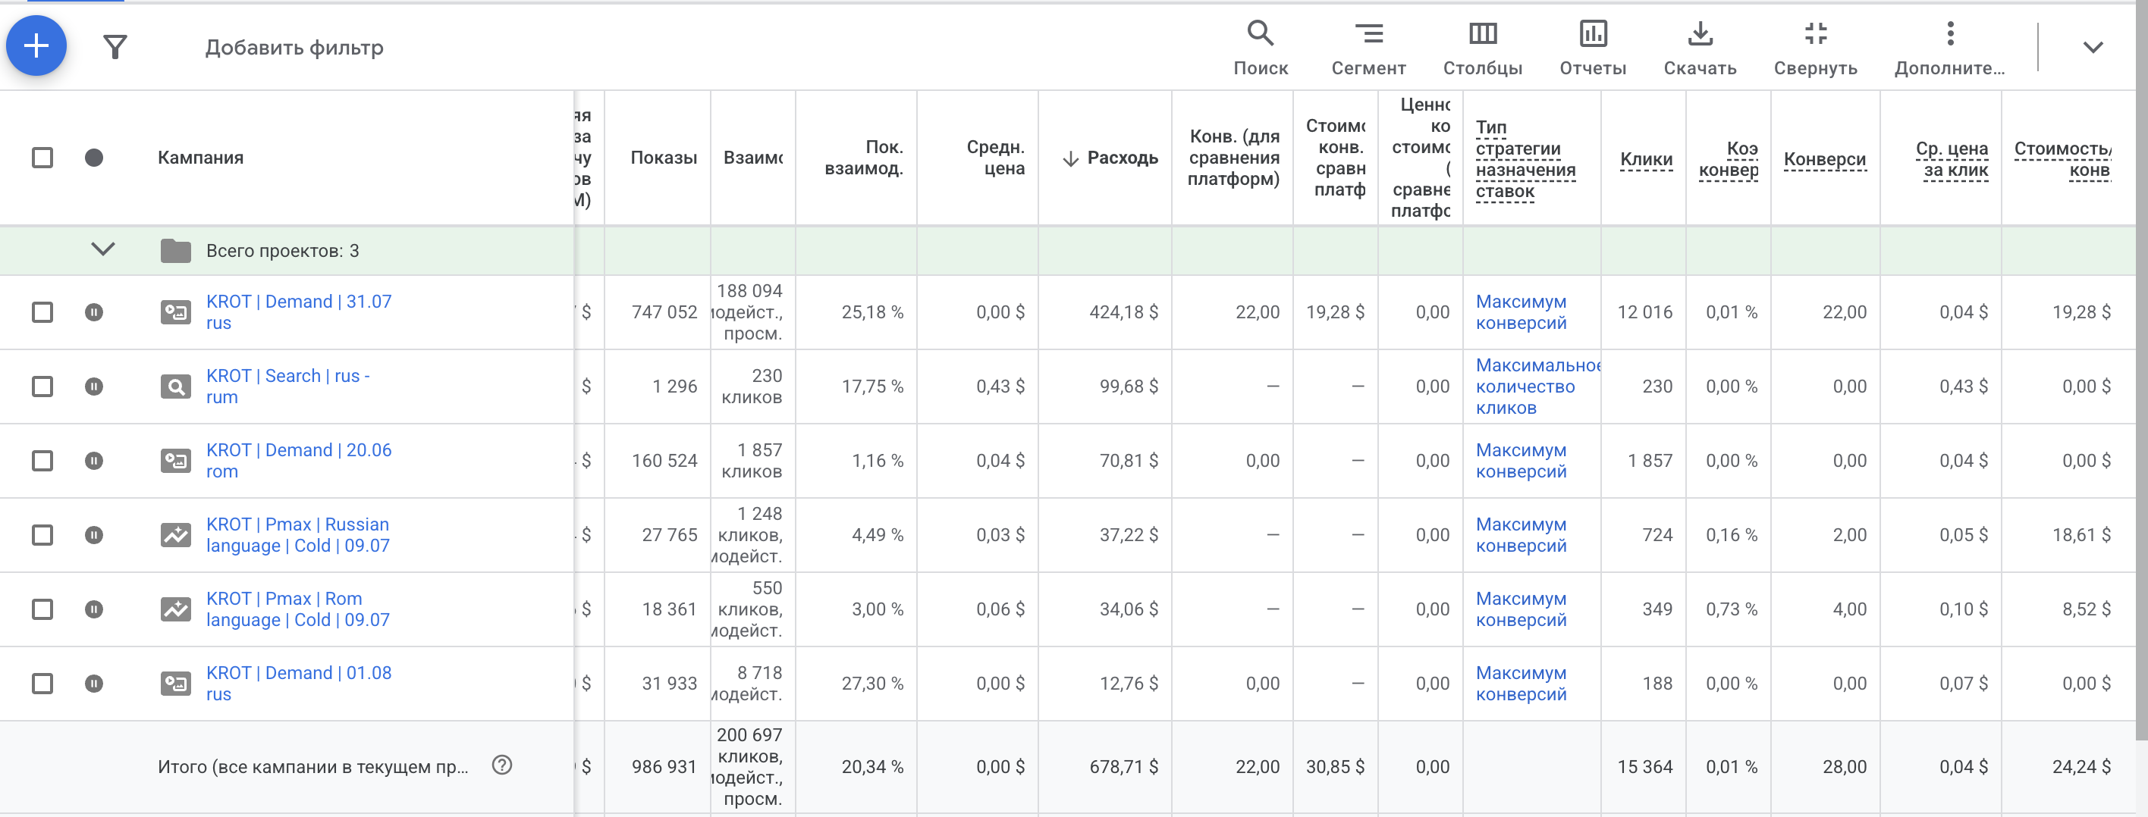Sort table by the Расходы column header
This screenshot has width=2148, height=817.
pos(1121,158)
